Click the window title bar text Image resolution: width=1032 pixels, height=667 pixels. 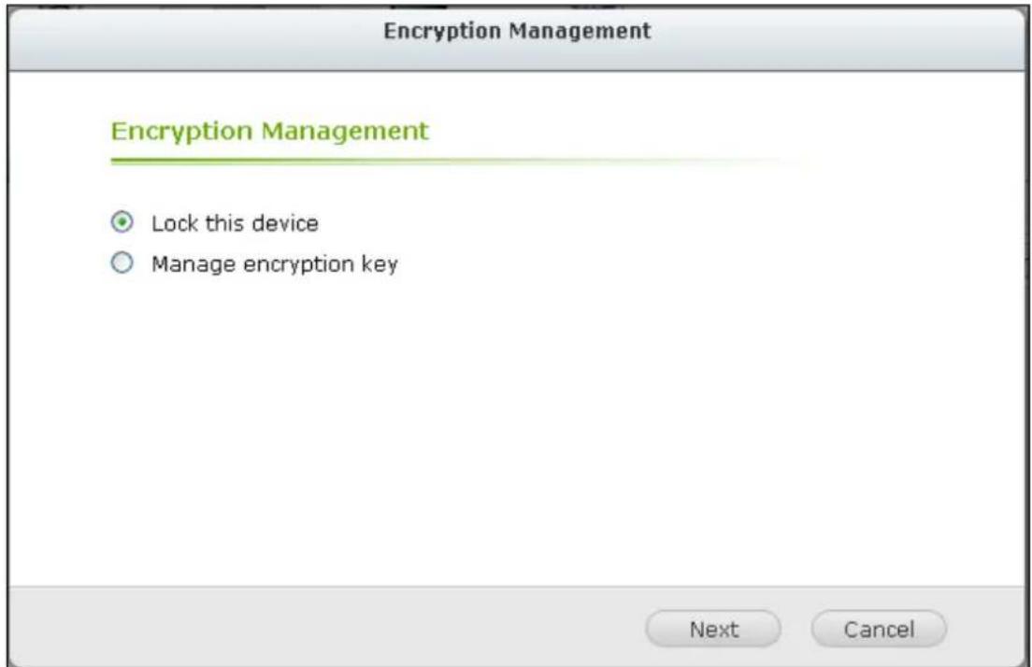click(x=517, y=31)
